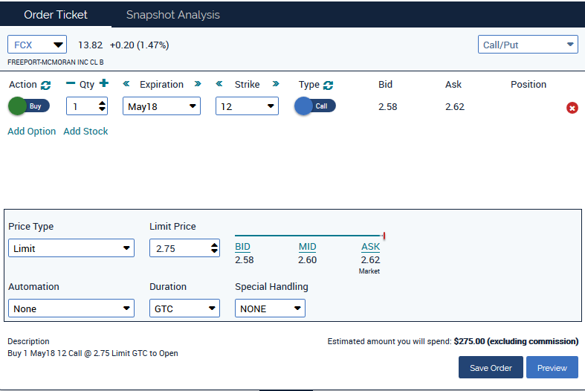Go to previous expiration with left arrows
Screen dimensions: 585x391
(x=126, y=84)
